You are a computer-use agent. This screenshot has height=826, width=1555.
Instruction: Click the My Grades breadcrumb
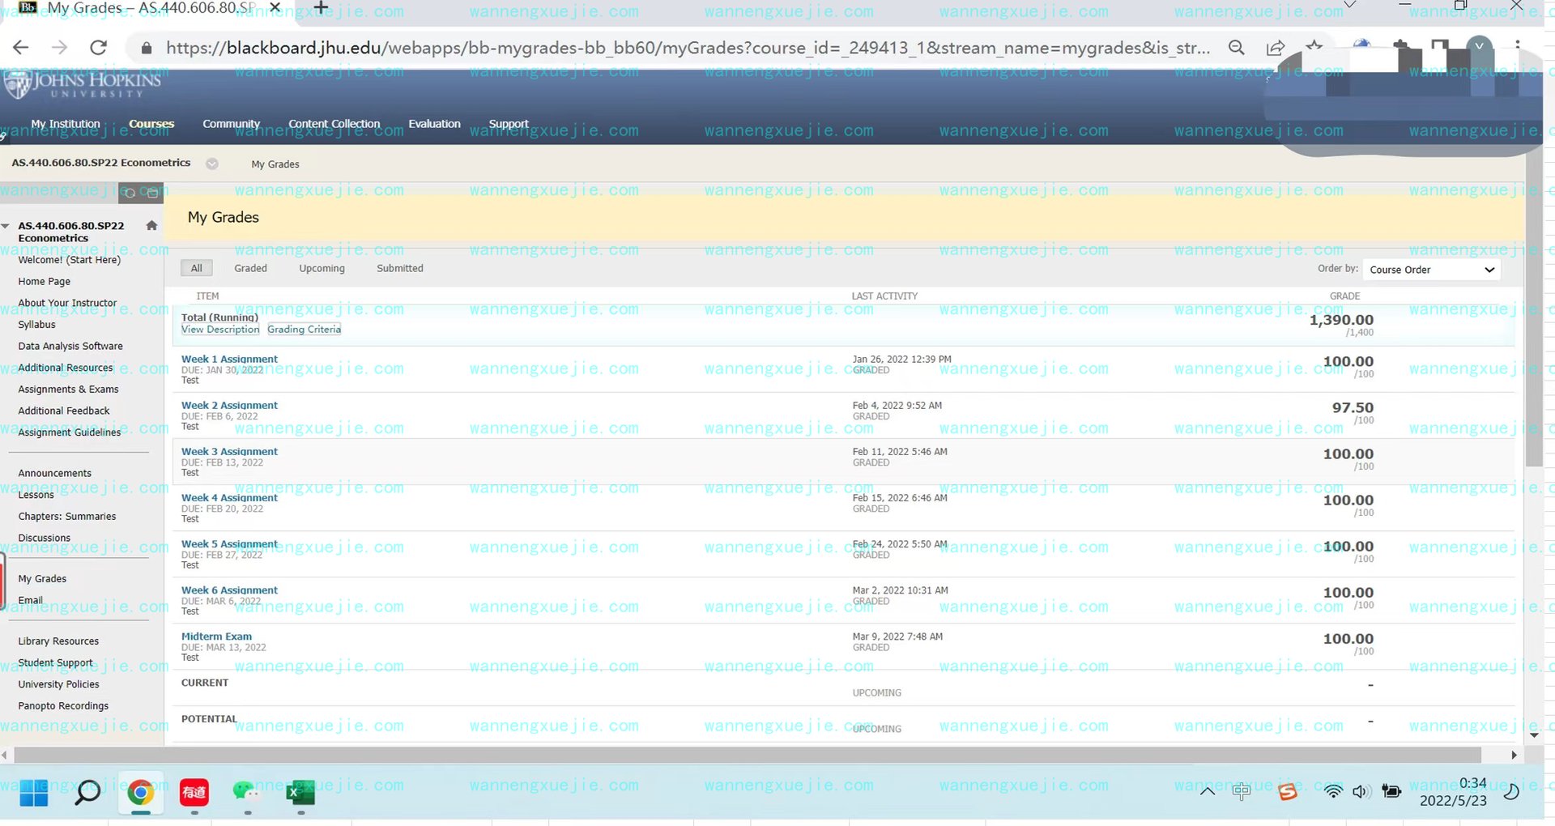pyautogui.click(x=275, y=164)
